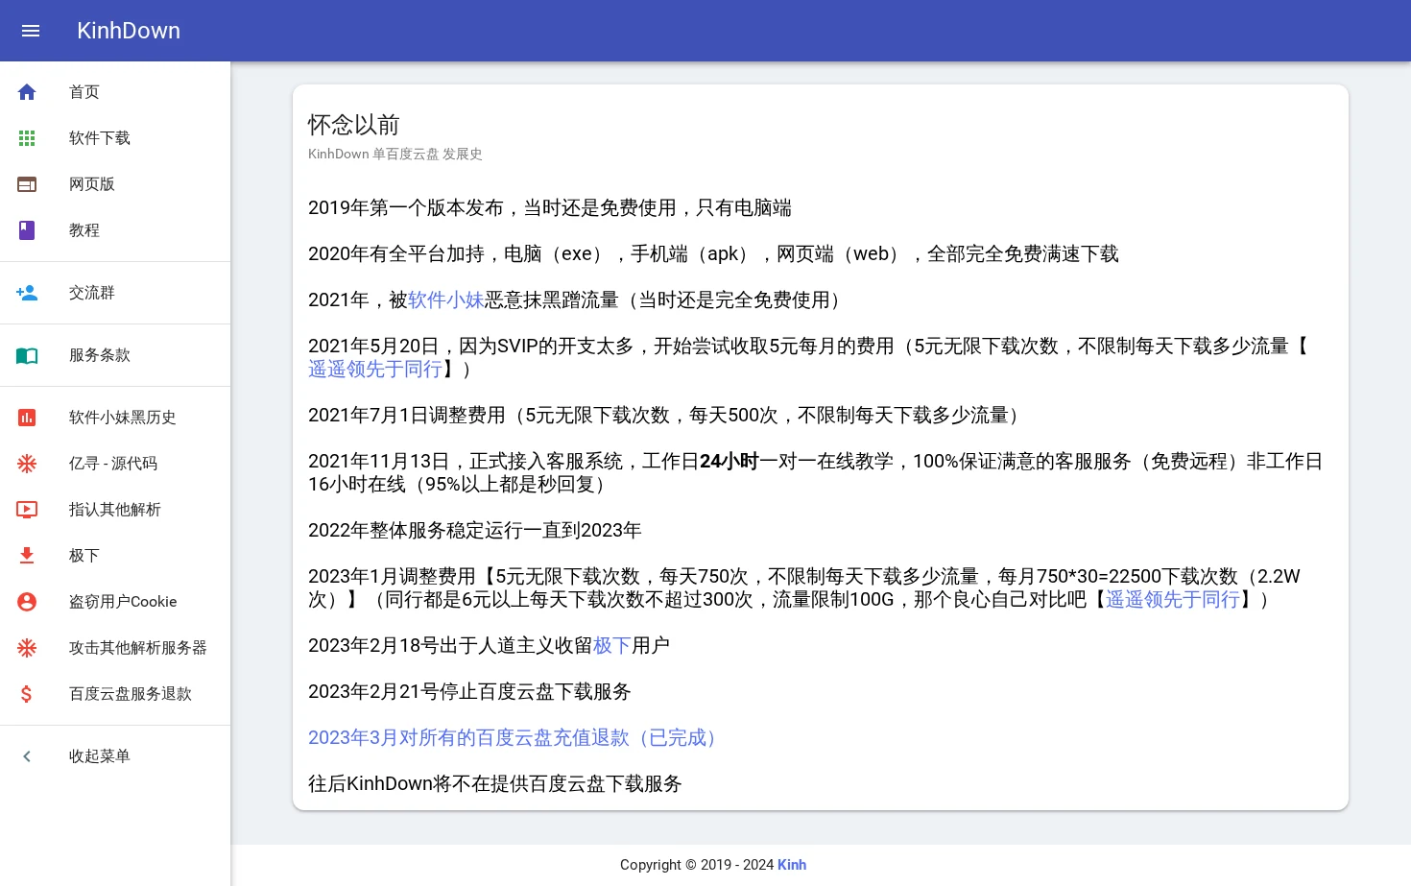Click the line 2022年整体服务稳定运行一直到2023年

click(475, 531)
